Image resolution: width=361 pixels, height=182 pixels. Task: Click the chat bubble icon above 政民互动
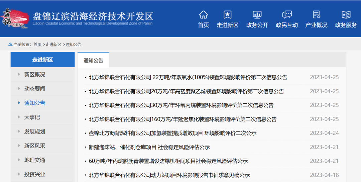(x=287, y=14)
